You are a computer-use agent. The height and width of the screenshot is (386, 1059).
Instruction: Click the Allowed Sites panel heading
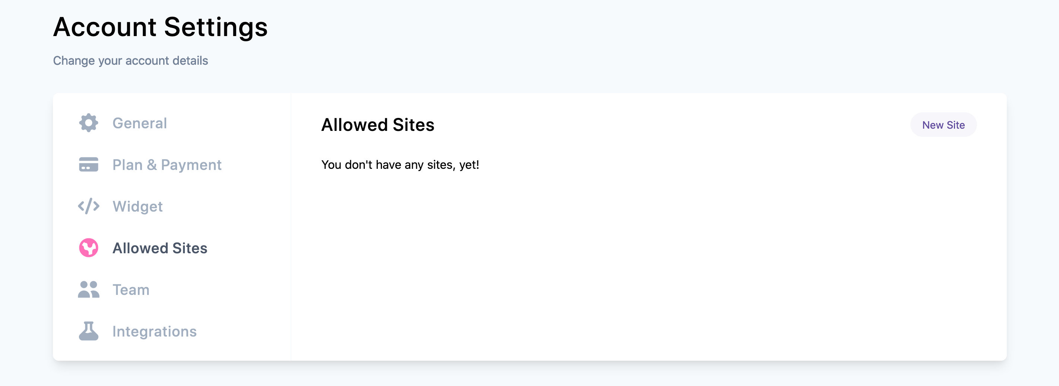pos(377,125)
